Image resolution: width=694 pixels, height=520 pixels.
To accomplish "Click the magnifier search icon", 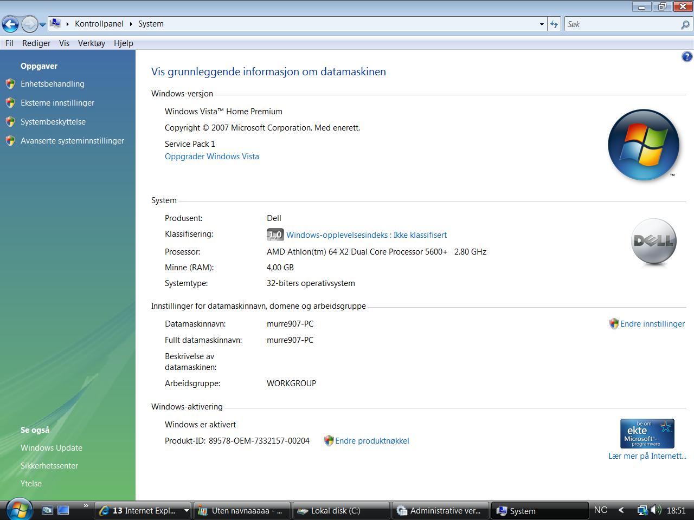I will click(x=685, y=24).
